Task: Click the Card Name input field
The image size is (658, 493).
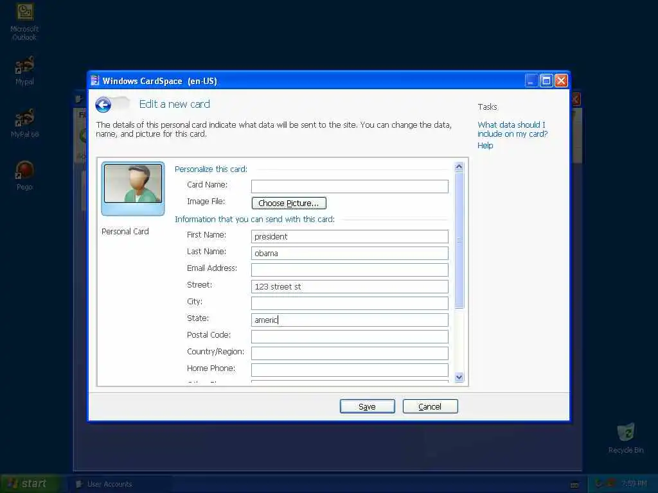Action: tap(350, 187)
